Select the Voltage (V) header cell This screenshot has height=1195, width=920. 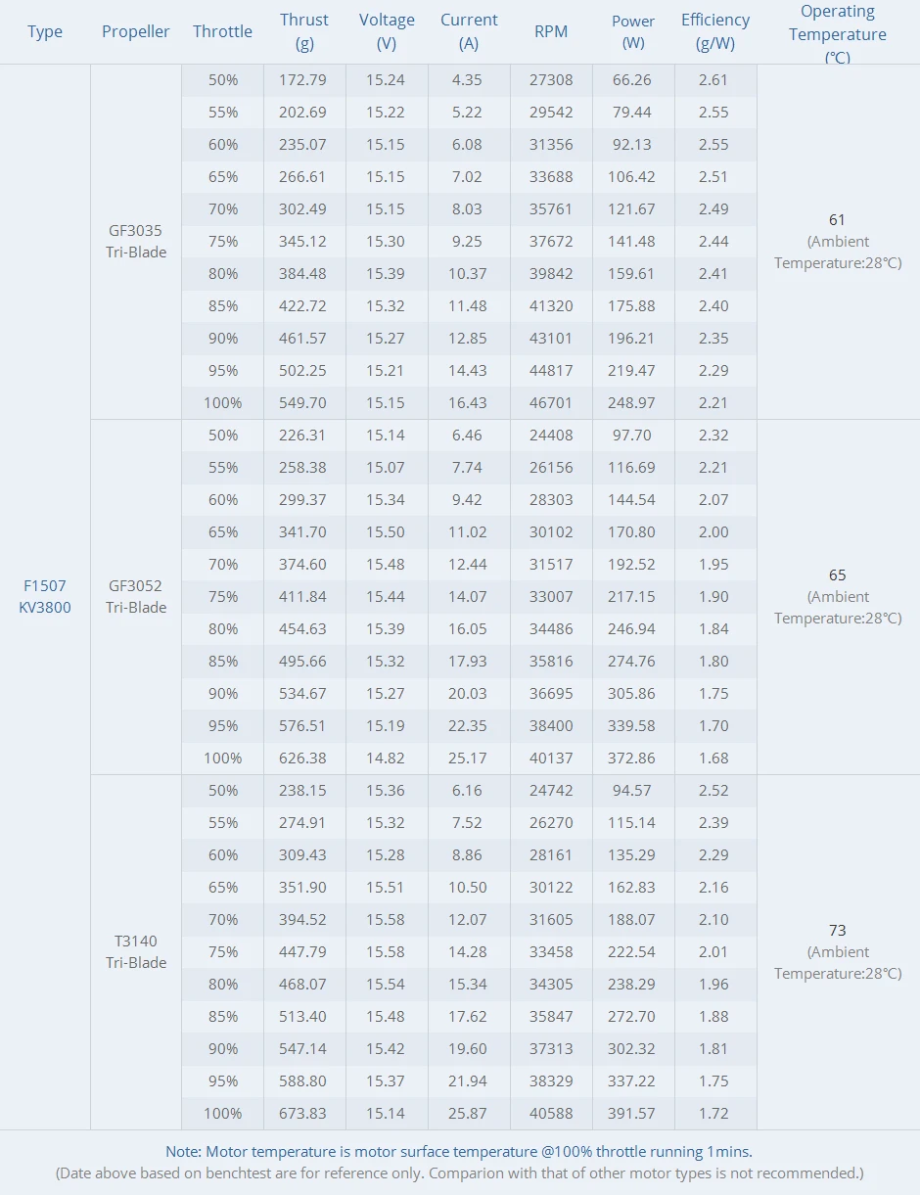click(x=387, y=32)
